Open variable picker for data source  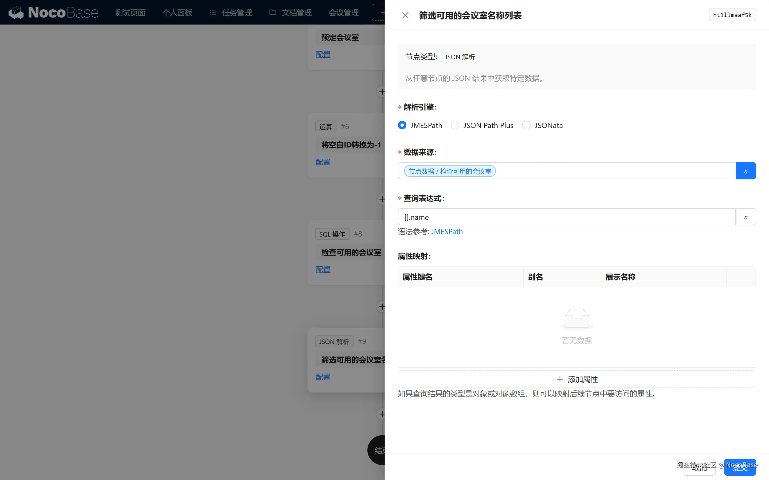click(746, 171)
